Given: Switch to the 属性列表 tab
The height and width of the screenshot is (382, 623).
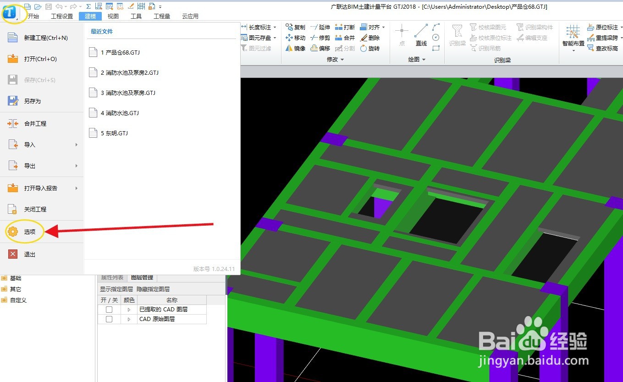Looking at the screenshot, I should coord(112,277).
